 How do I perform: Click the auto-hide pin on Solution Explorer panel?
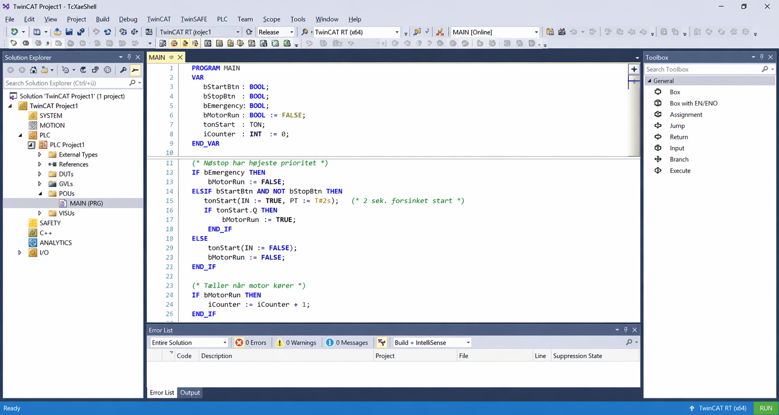point(129,57)
